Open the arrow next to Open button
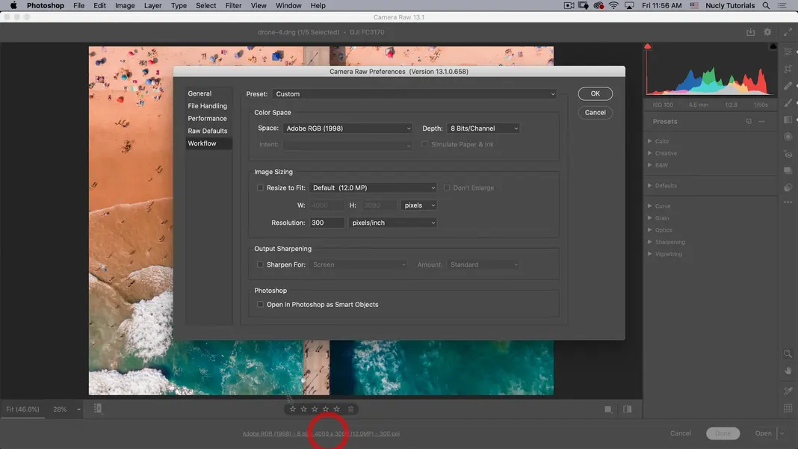The width and height of the screenshot is (798, 449). pyautogui.click(x=782, y=434)
